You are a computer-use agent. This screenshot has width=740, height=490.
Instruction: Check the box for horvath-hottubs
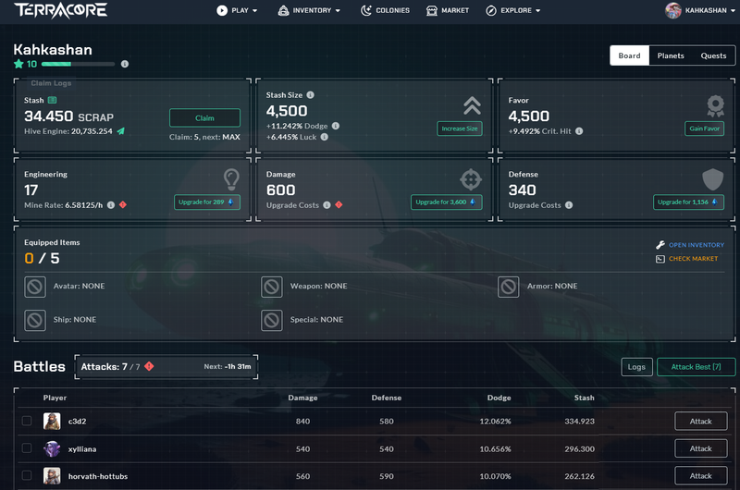[x=27, y=475]
